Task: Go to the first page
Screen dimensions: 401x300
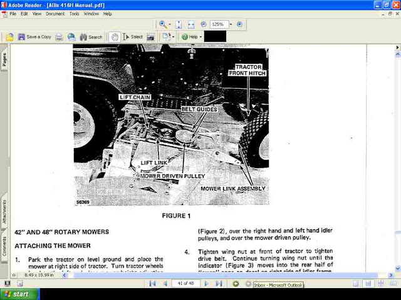Action: click(153, 283)
